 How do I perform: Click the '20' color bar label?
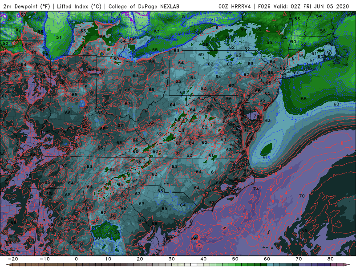point(140,259)
